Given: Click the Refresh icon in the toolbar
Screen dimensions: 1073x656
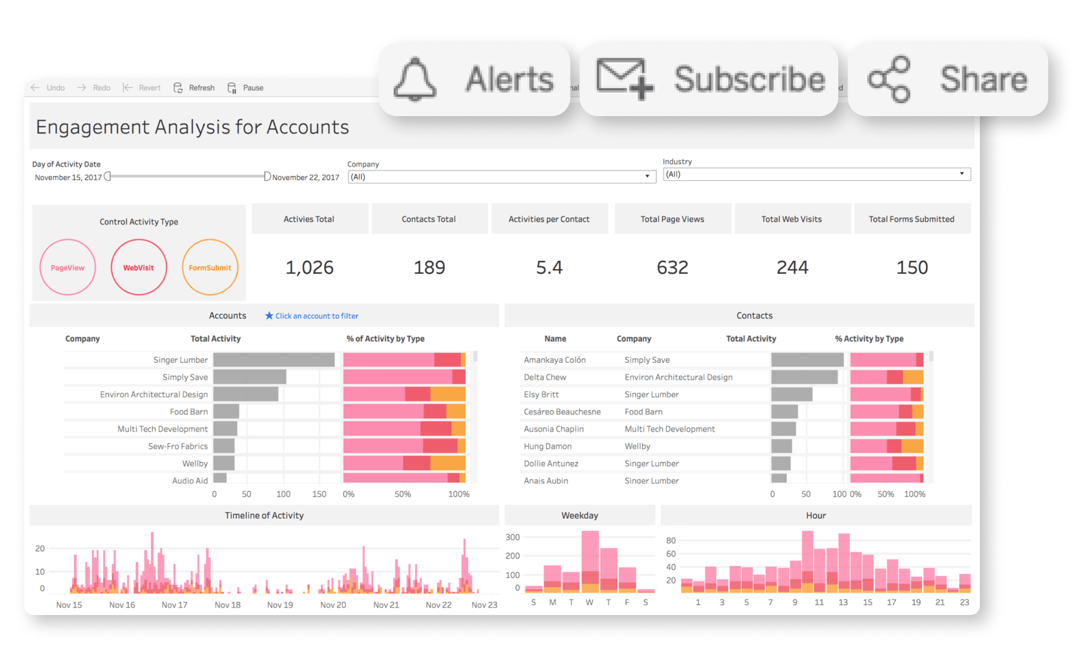Looking at the screenshot, I should (177, 87).
